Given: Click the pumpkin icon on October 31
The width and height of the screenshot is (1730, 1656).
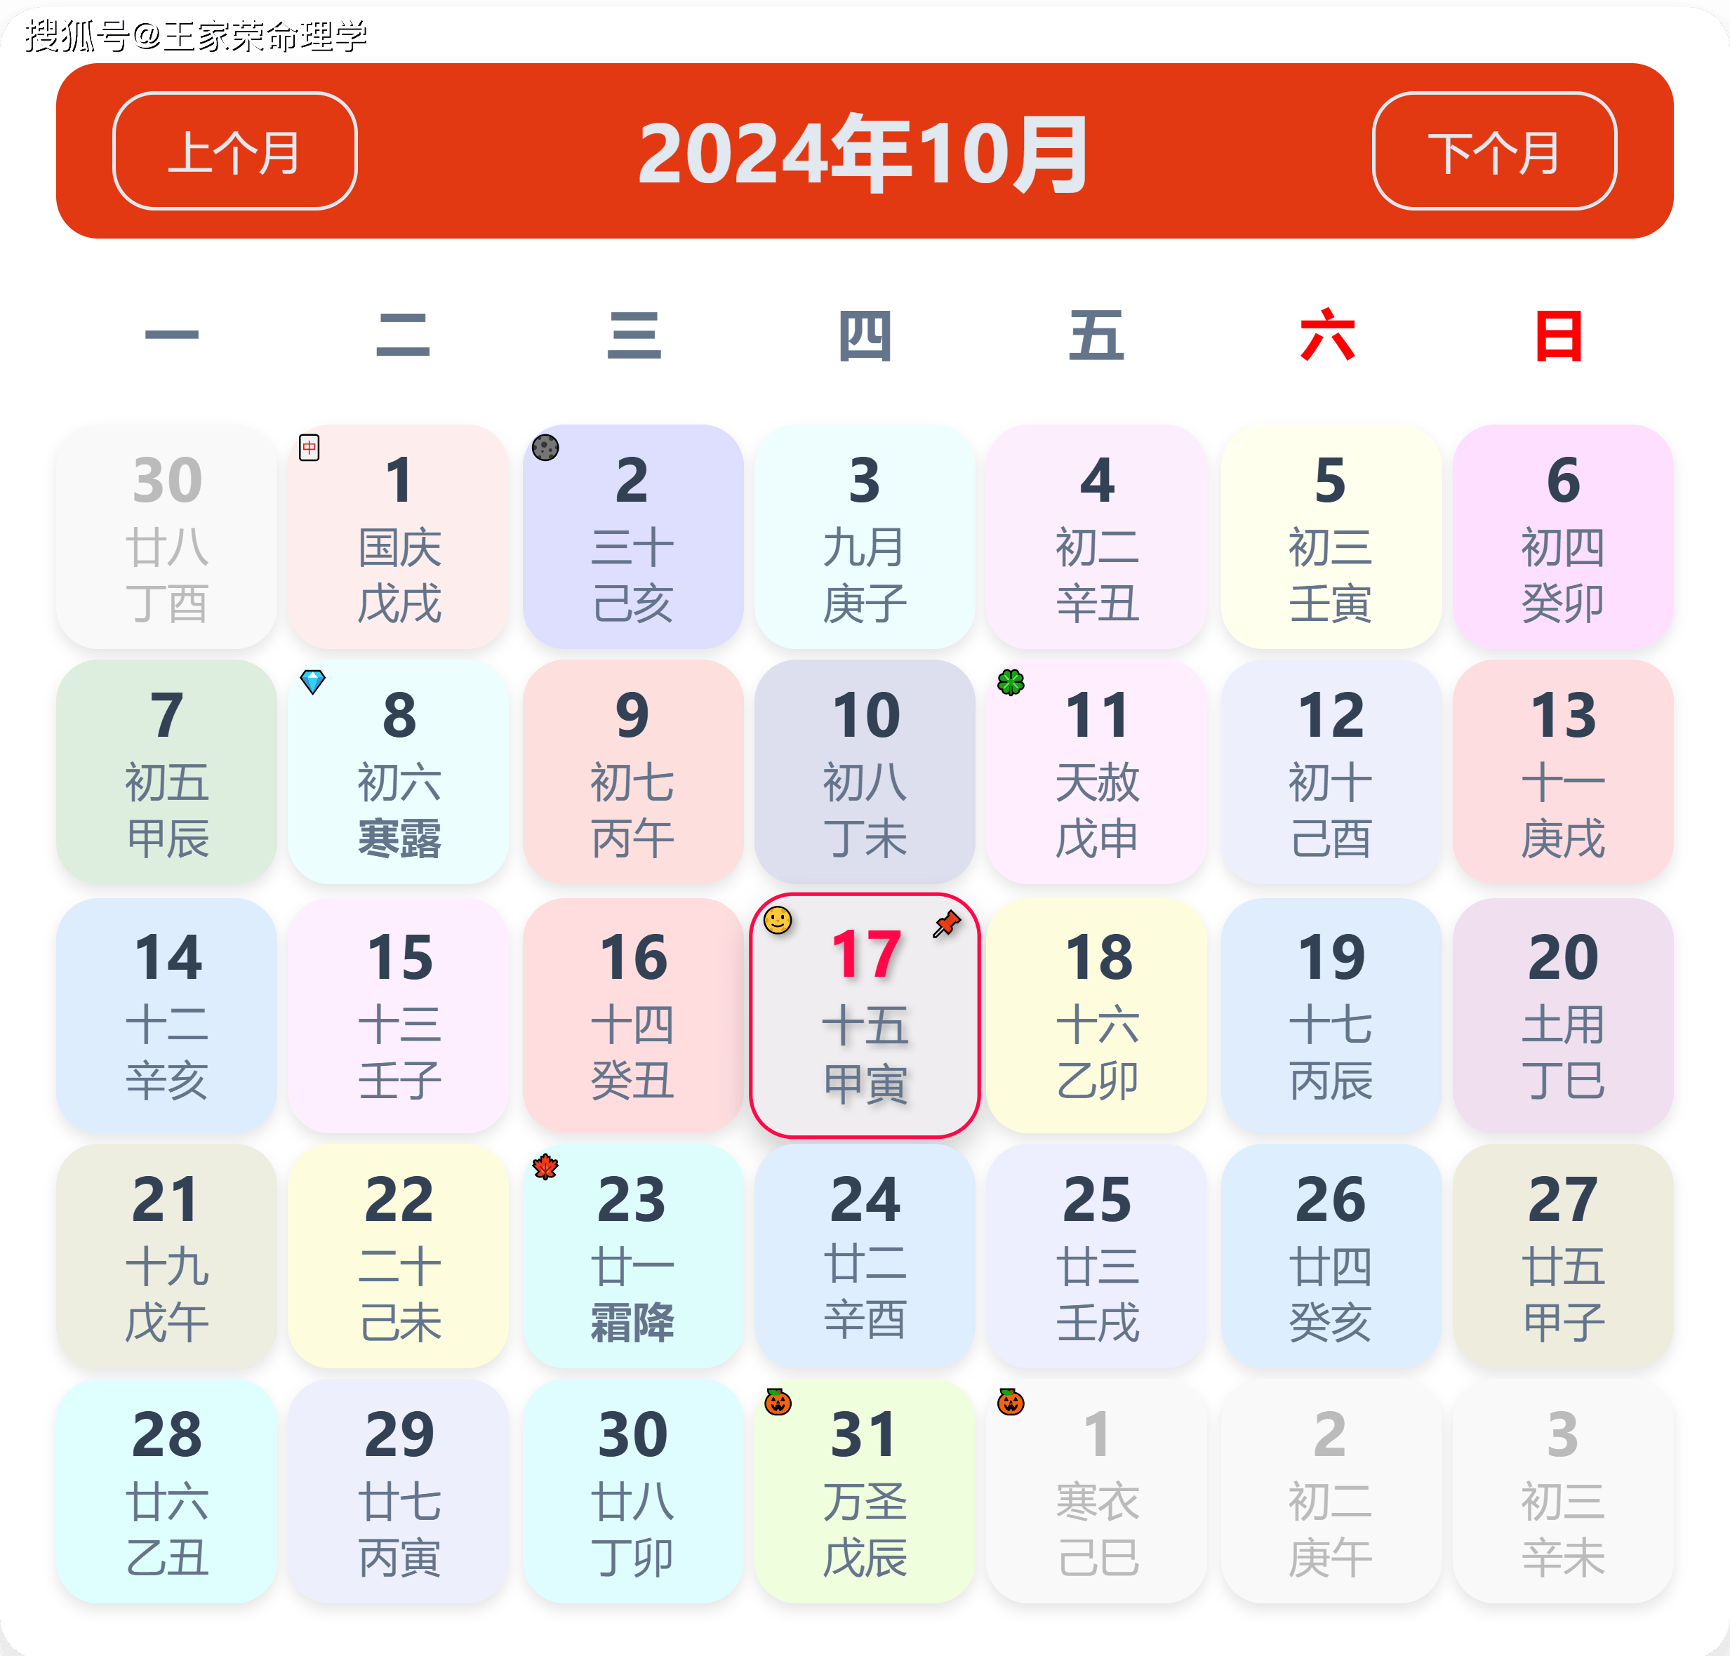Looking at the screenshot, I should click(x=778, y=1402).
